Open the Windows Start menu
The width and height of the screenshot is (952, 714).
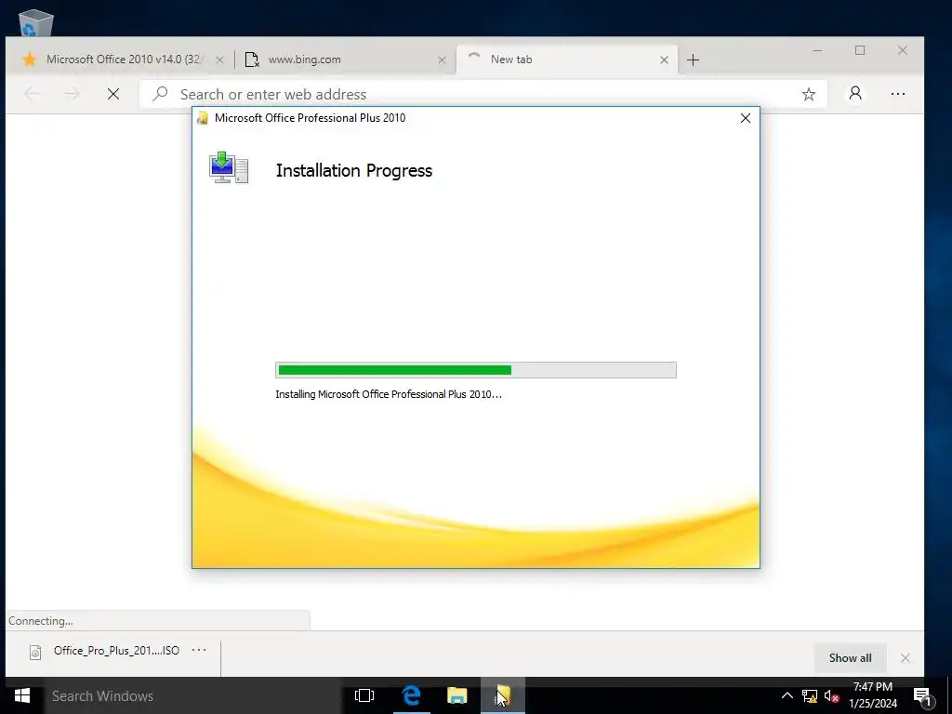click(x=22, y=695)
